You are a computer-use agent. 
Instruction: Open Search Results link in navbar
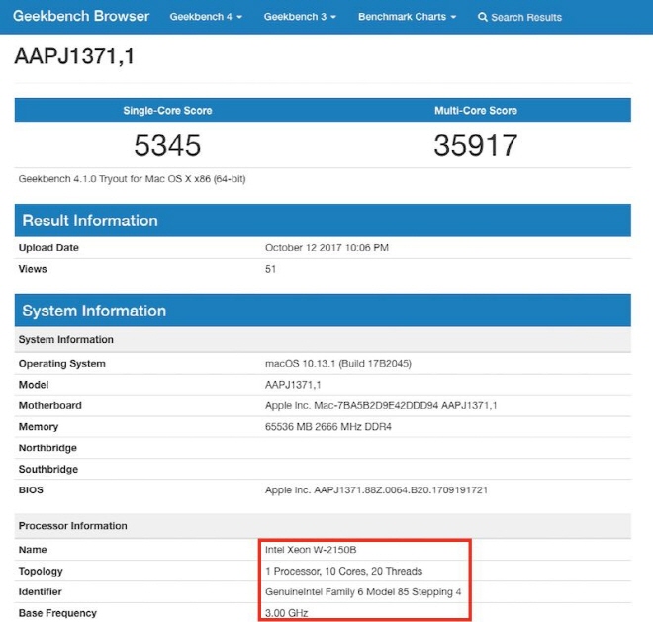(x=519, y=17)
